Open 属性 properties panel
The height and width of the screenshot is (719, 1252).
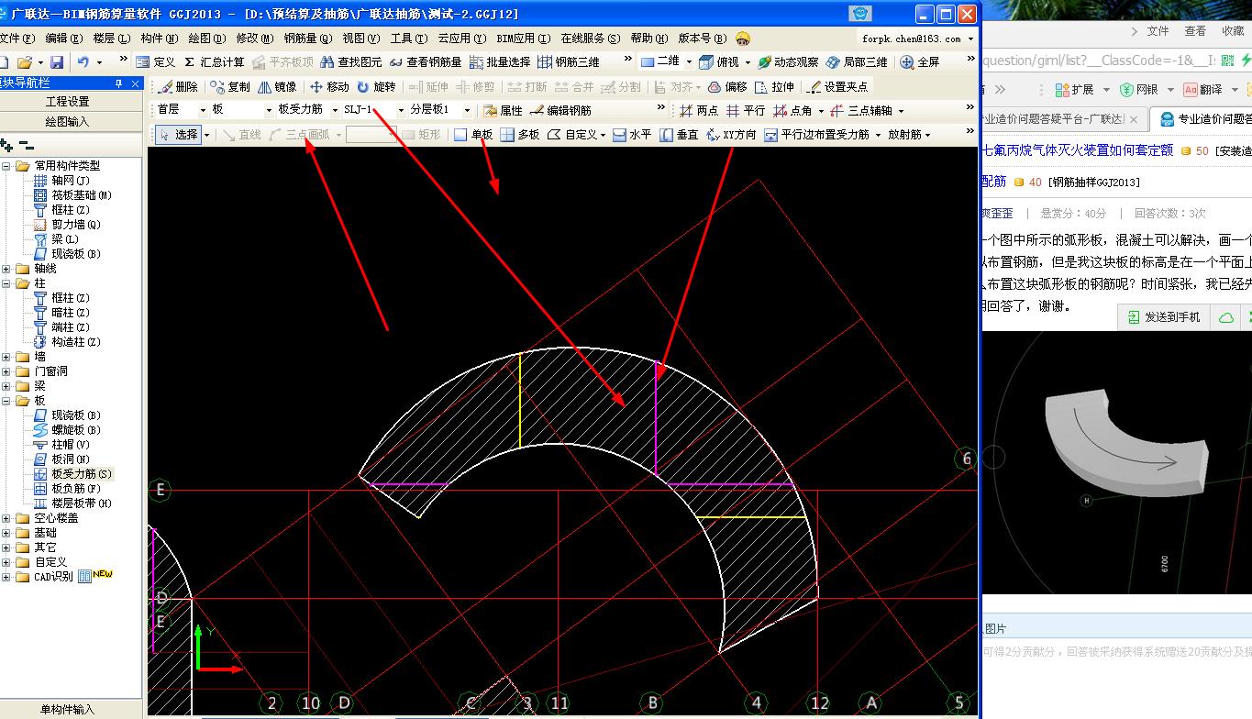[503, 110]
